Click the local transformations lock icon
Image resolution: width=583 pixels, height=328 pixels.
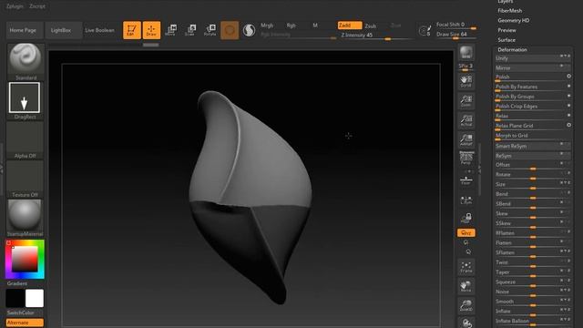(x=465, y=218)
